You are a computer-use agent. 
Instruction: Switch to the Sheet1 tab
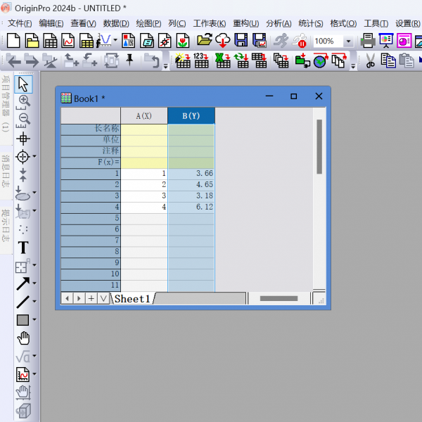point(132,299)
